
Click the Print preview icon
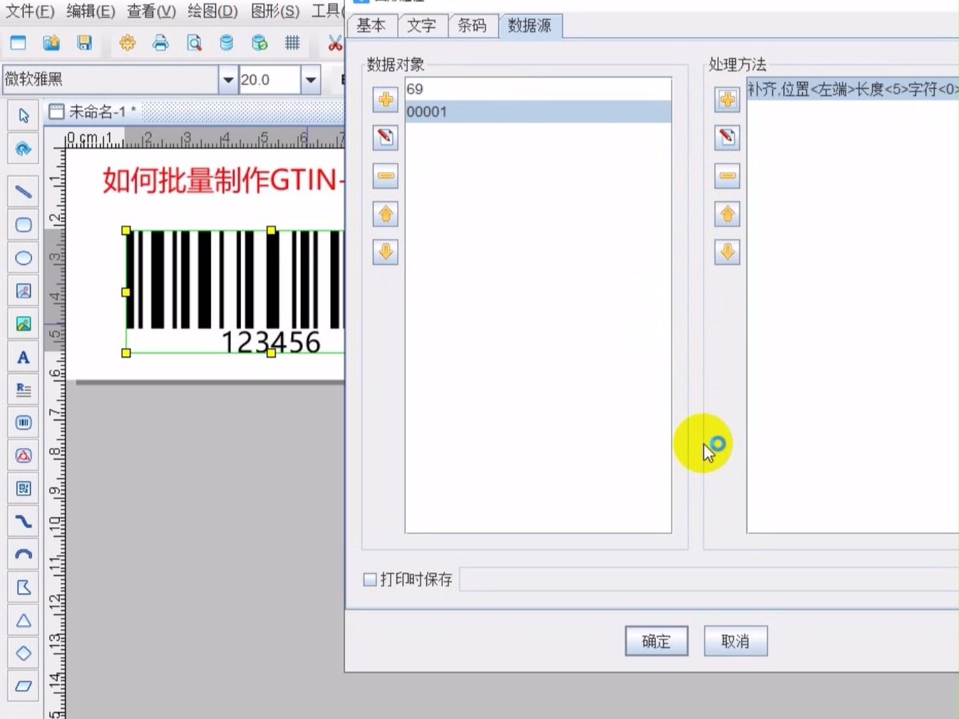(194, 43)
